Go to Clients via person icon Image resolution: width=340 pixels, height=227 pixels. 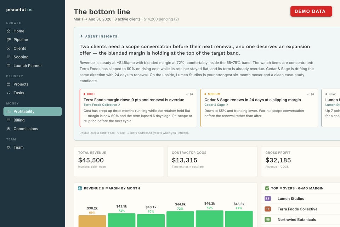pos(8,49)
